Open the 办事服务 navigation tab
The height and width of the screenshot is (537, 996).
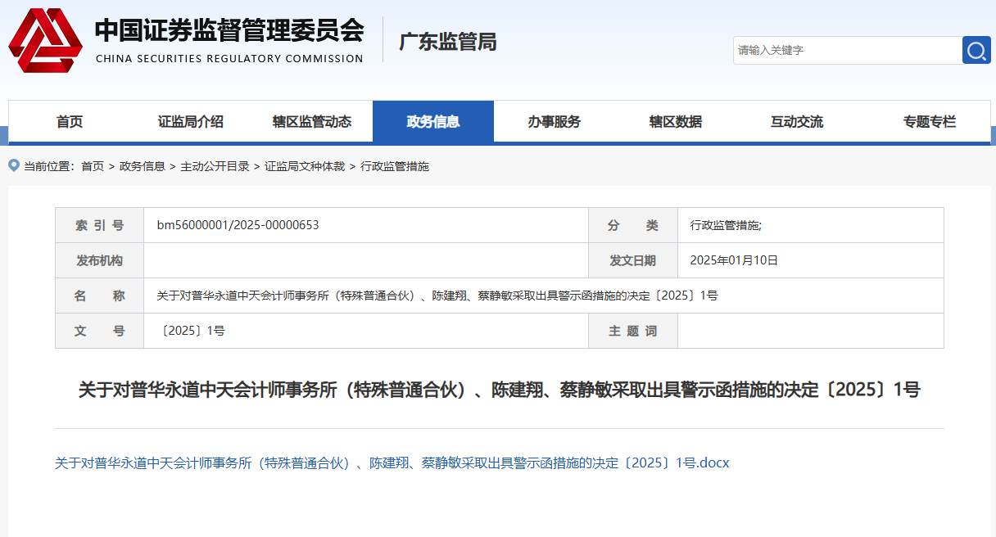pos(555,122)
